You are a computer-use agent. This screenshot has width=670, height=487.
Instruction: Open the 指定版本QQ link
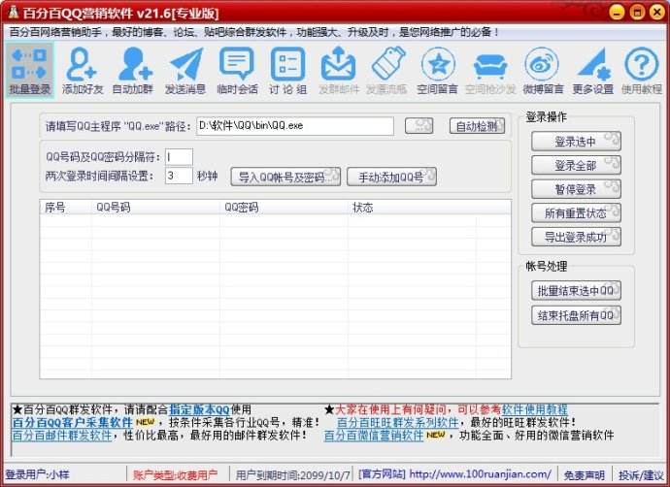click(200, 409)
